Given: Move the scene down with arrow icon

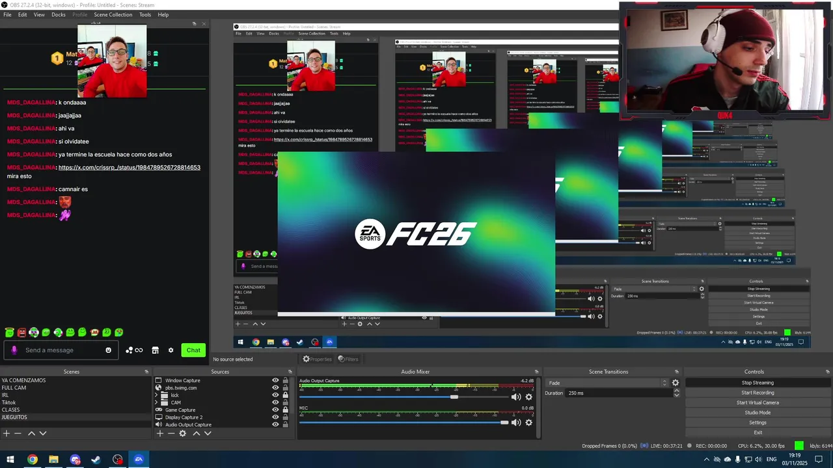Looking at the screenshot, I should click(43, 434).
